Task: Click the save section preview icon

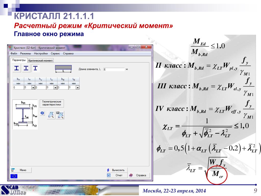Action: click(60, 115)
